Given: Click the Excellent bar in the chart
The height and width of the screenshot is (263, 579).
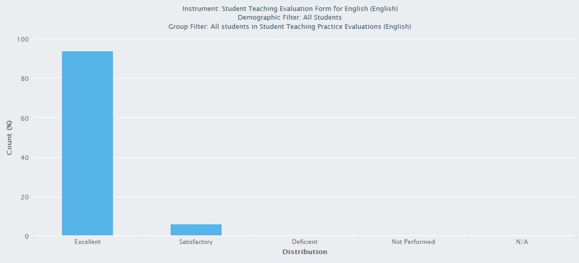Looking at the screenshot, I should (x=88, y=143).
